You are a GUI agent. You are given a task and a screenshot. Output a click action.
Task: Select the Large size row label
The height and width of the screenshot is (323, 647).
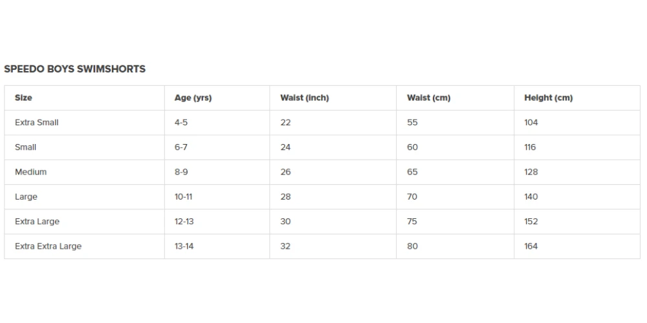point(27,197)
